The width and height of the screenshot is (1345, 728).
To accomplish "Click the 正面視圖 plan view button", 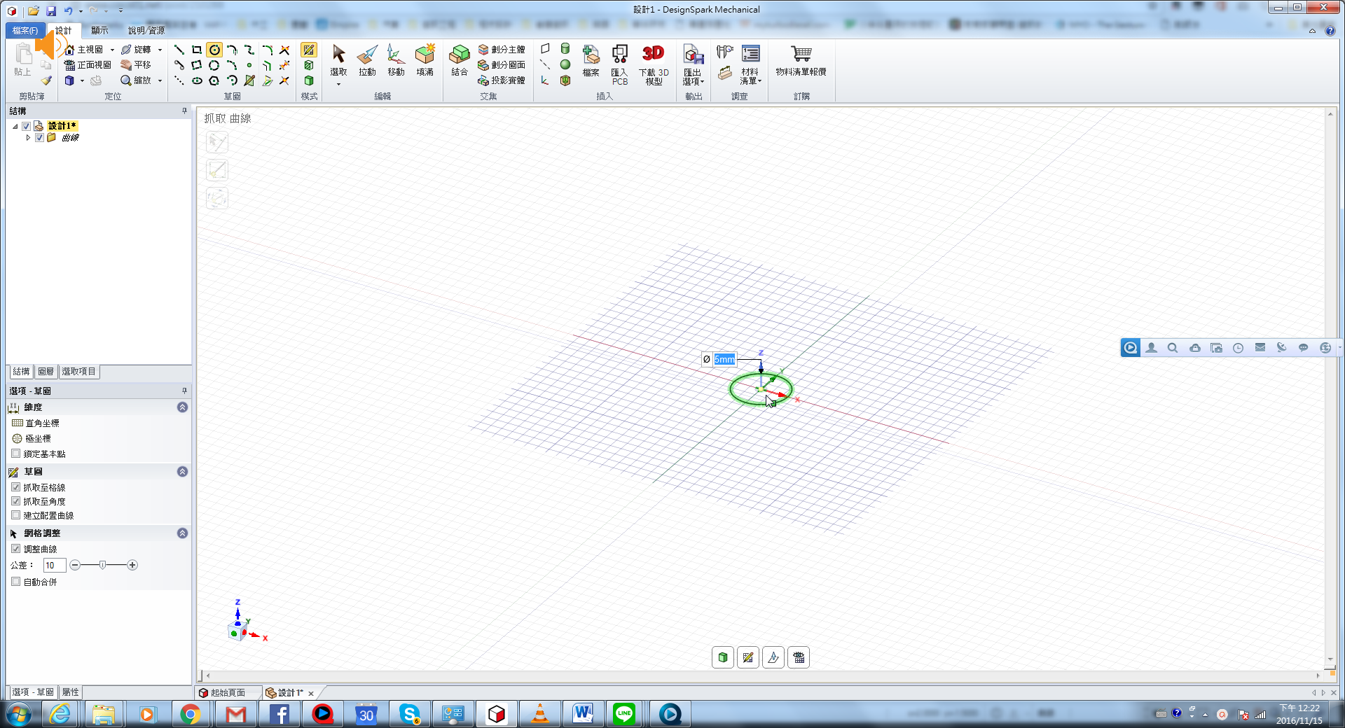I will pyautogui.click(x=88, y=65).
